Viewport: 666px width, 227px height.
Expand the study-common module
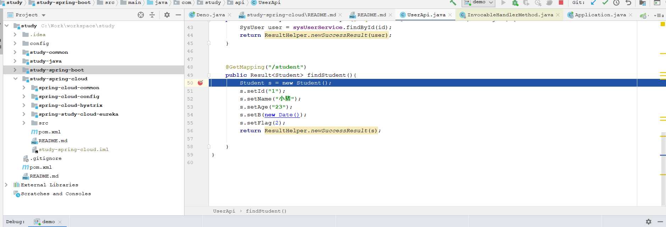(15, 52)
